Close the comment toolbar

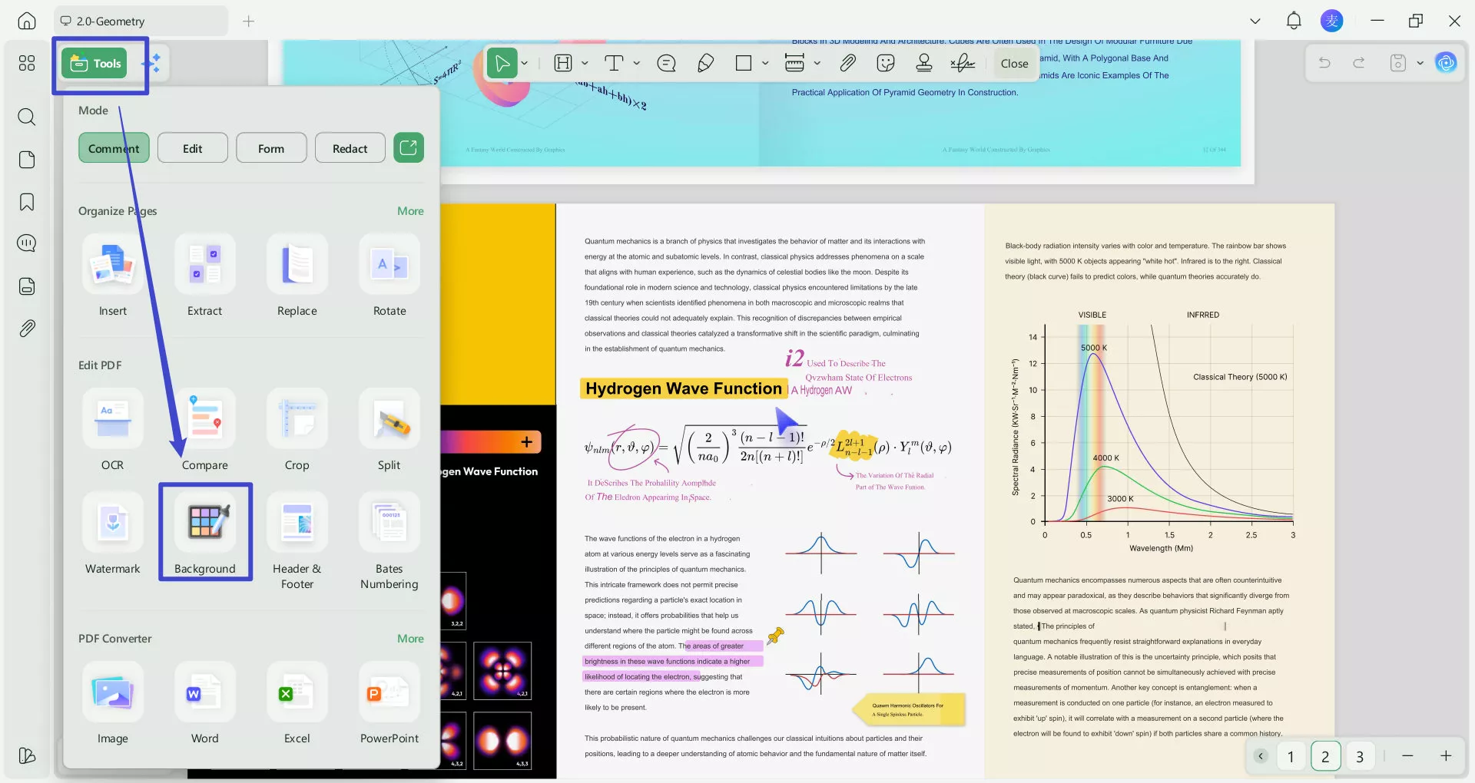tap(1014, 64)
